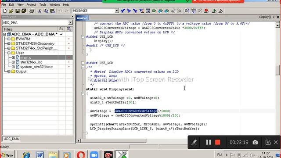The image size is (281, 158).
Task: Open the Display() function list dropdown
Action: (x=274, y=17)
